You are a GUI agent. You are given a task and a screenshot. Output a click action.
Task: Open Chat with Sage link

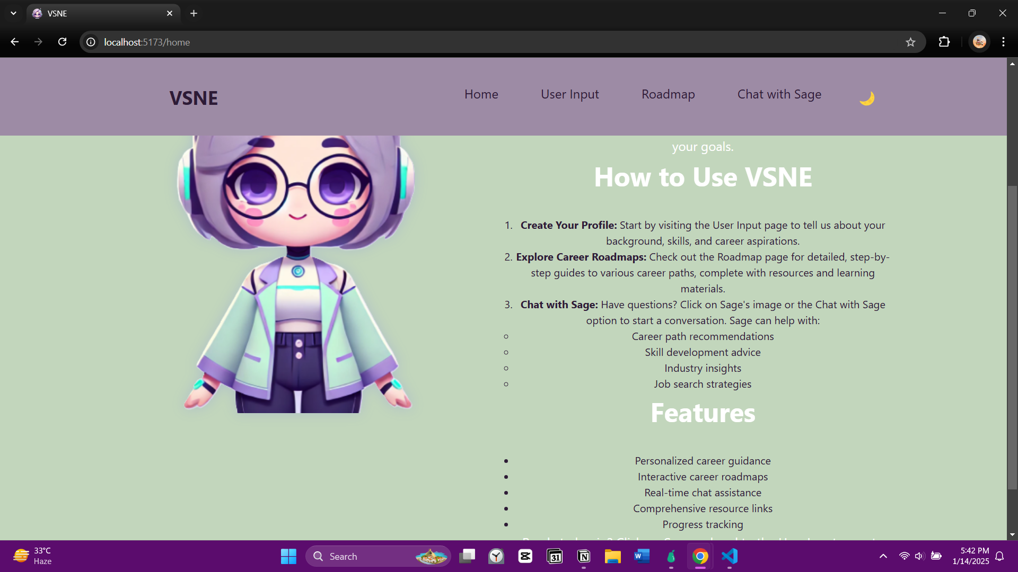pos(779,94)
